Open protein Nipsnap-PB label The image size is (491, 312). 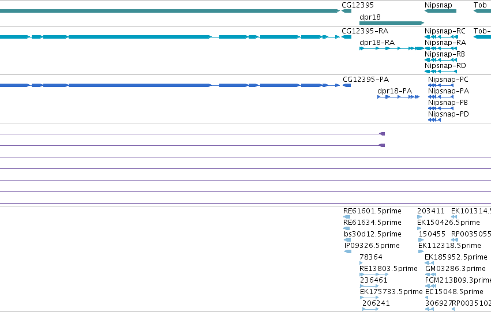pos(448,103)
